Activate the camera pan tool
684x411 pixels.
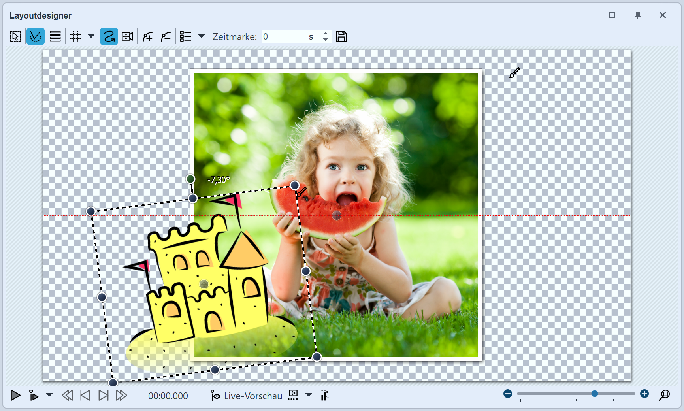(x=127, y=36)
